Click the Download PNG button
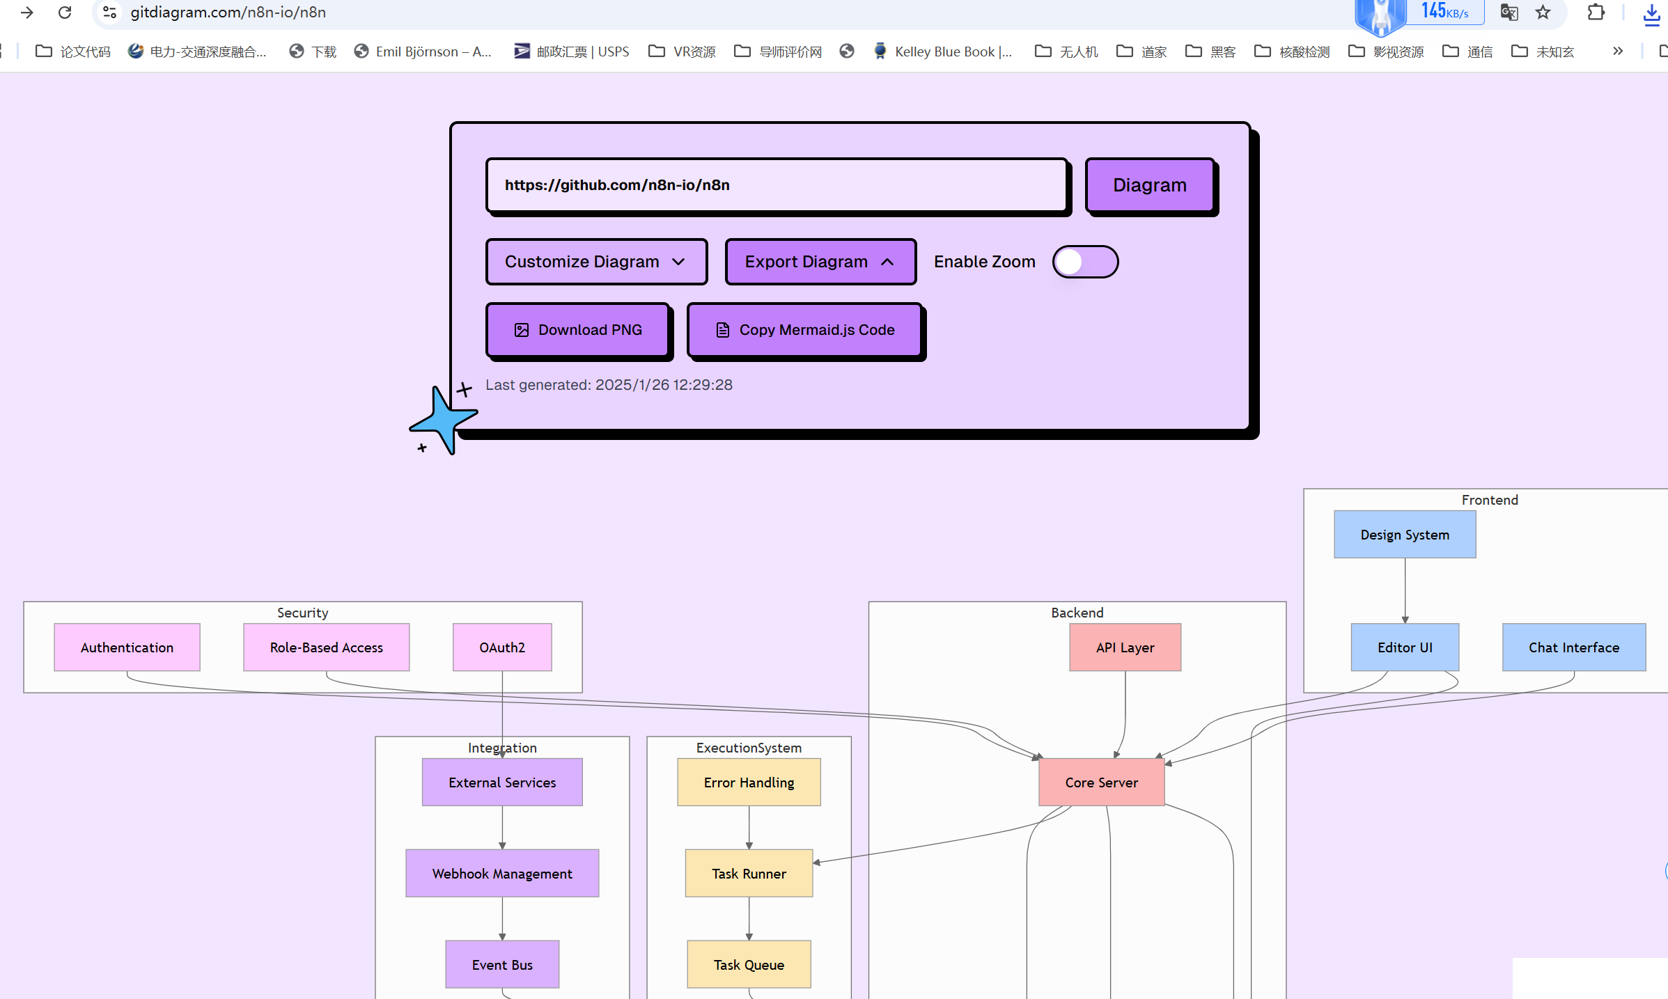 [578, 330]
